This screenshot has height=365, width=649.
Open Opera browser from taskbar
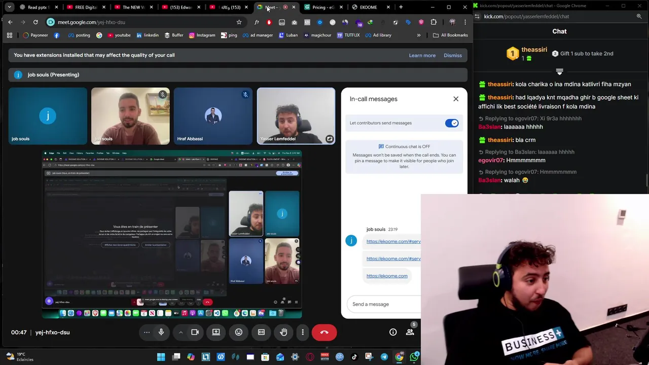pos(310,357)
